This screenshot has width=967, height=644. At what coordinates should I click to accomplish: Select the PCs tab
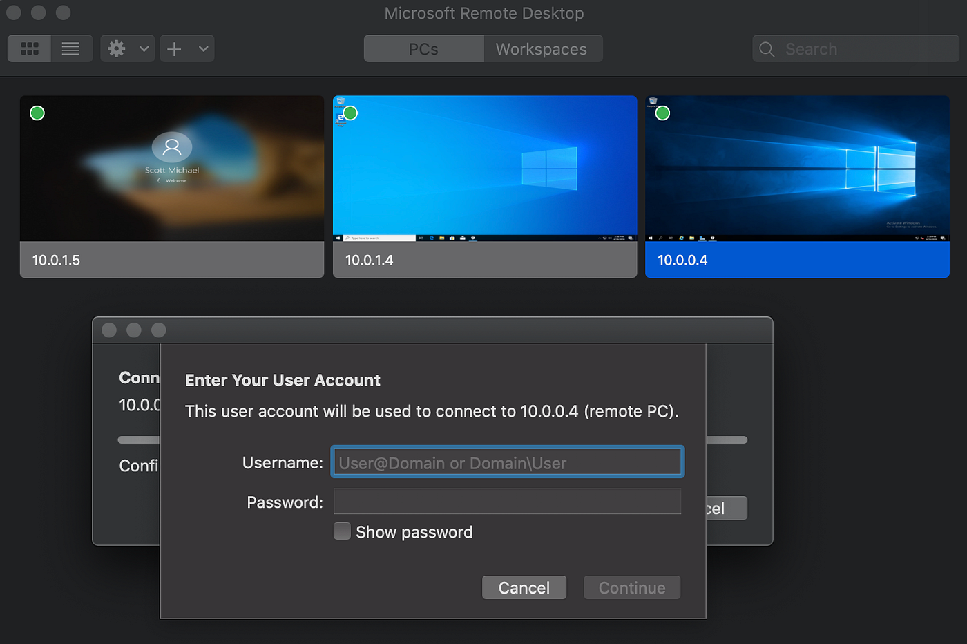pyautogui.click(x=423, y=49)
